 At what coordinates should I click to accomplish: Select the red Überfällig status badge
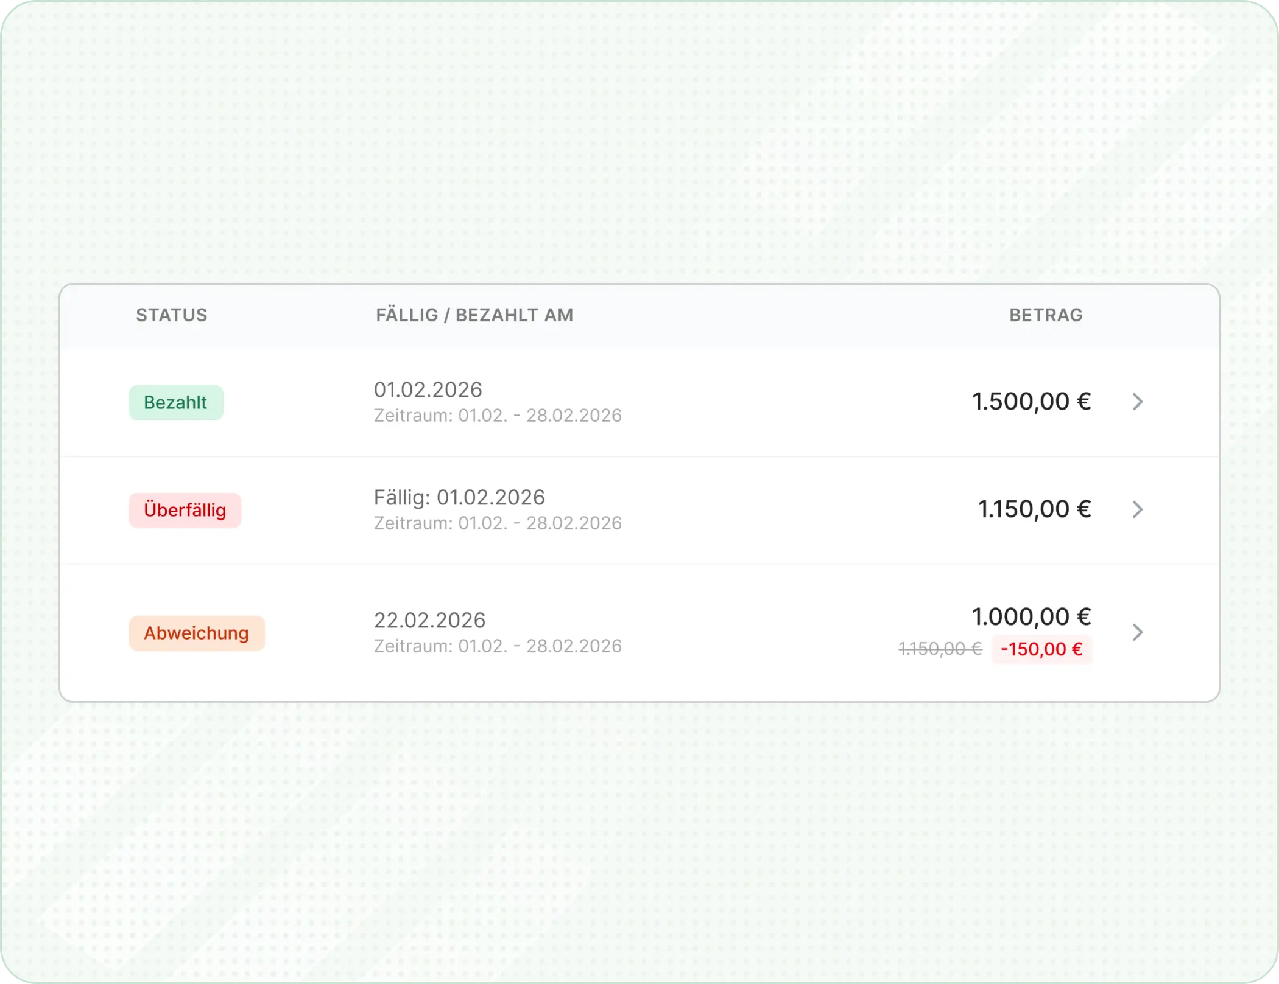[x=185, y=510]
